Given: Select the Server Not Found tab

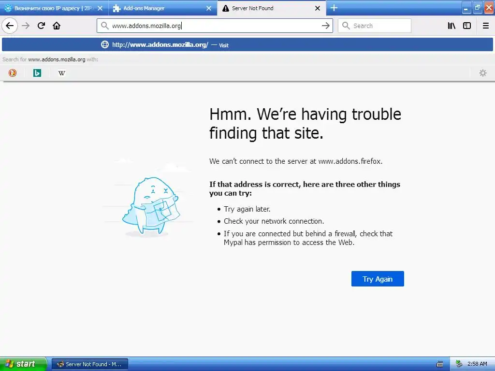Looking at the screenshot, I should click(272, 8).
